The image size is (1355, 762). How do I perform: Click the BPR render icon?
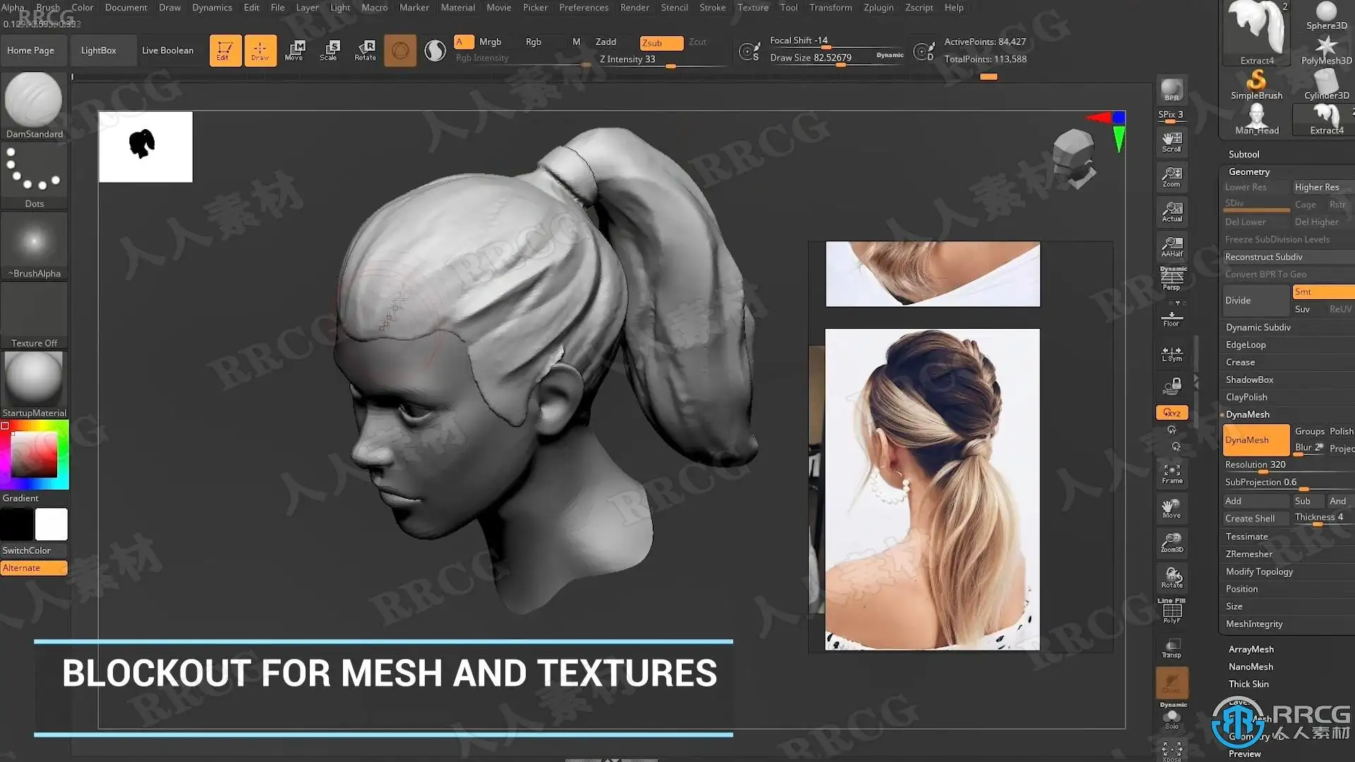click(x=1172, y=90)
